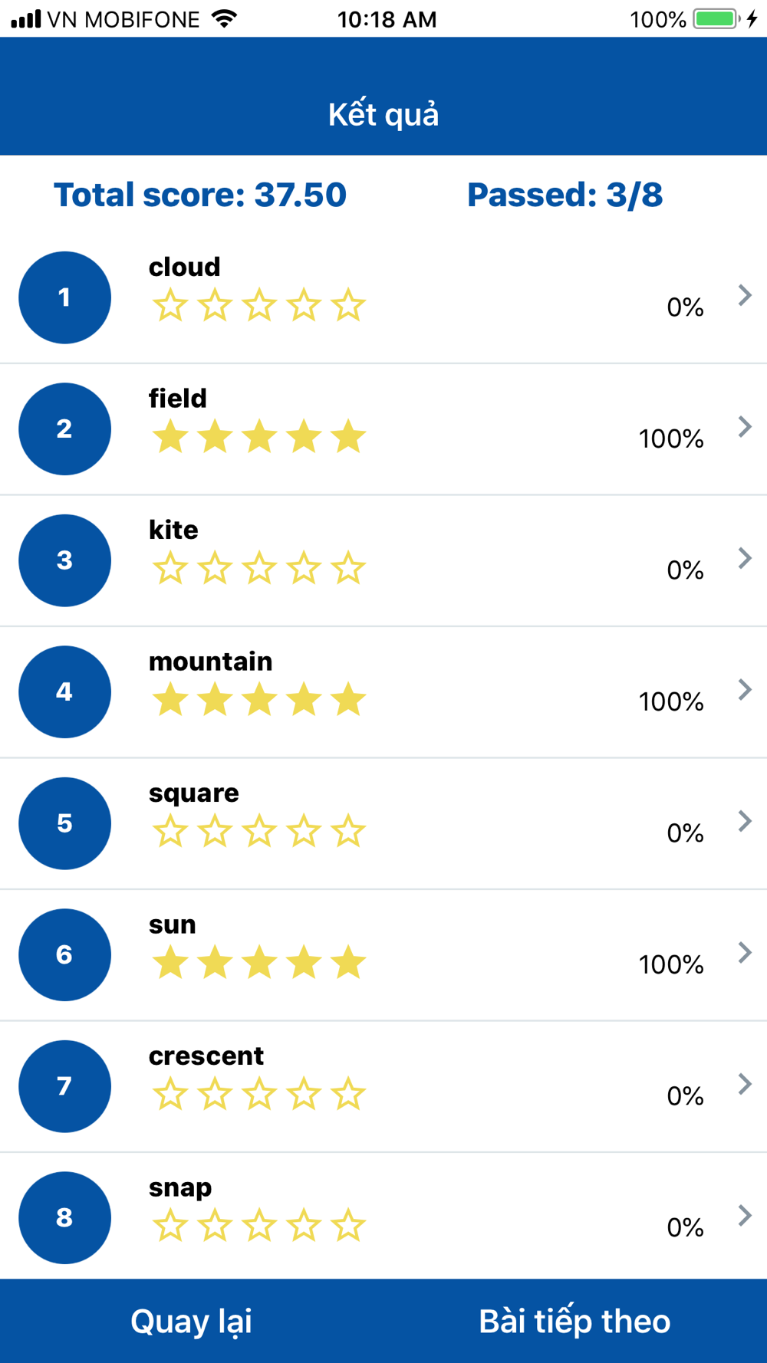Expand field result with right chevron
This screenshot has height=1363, width=767.
pyautogui.click(x=744, y=427)
